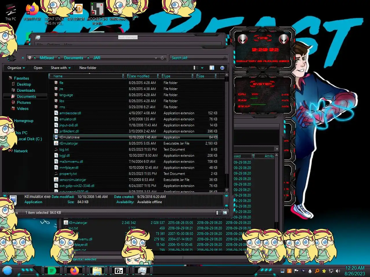
Task: Click the volume speaker icon in the tray
Action: pyautogui.click(x=338, y=271)
